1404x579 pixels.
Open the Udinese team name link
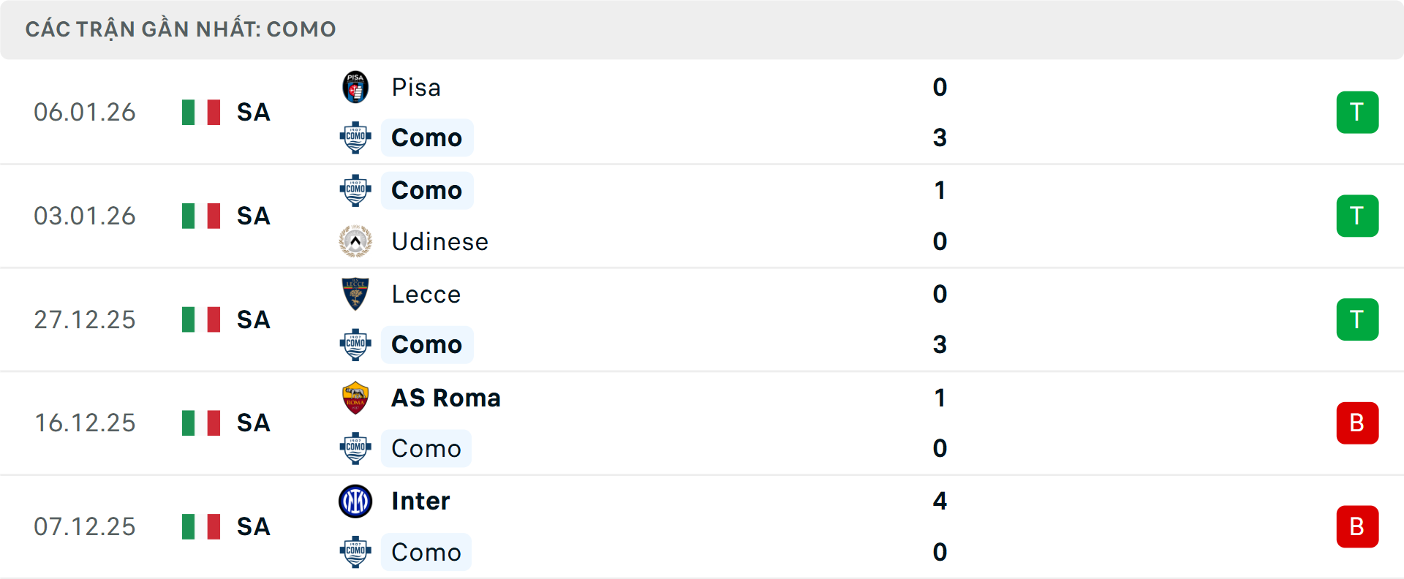[x=439, y=241]
